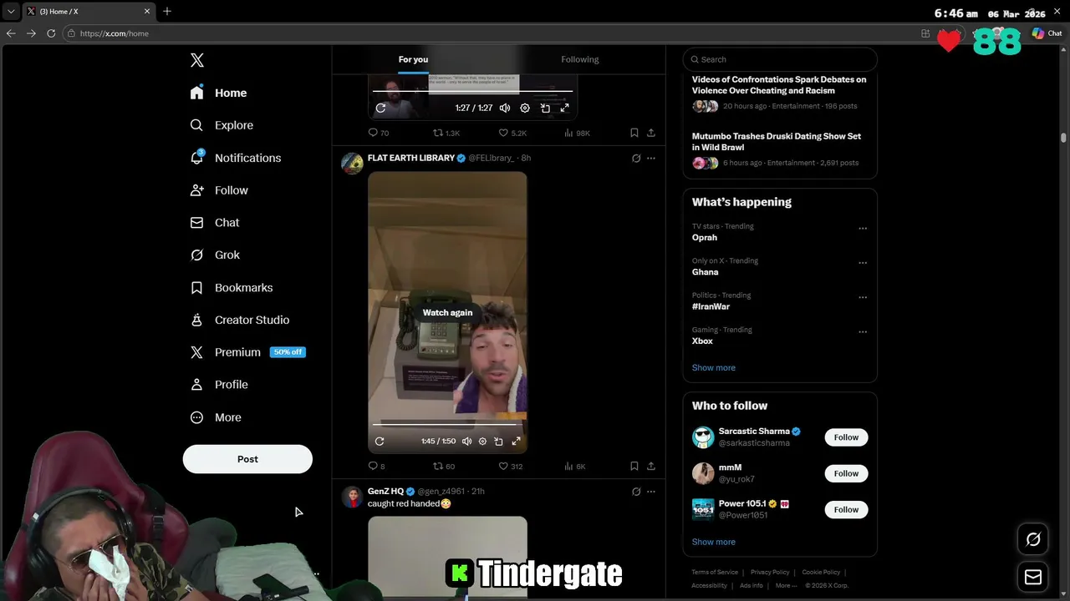Image resolution: width=1070 pixels, height=601 pixels.
Task: Go to Profile page
Action: (x=220, y=385)
